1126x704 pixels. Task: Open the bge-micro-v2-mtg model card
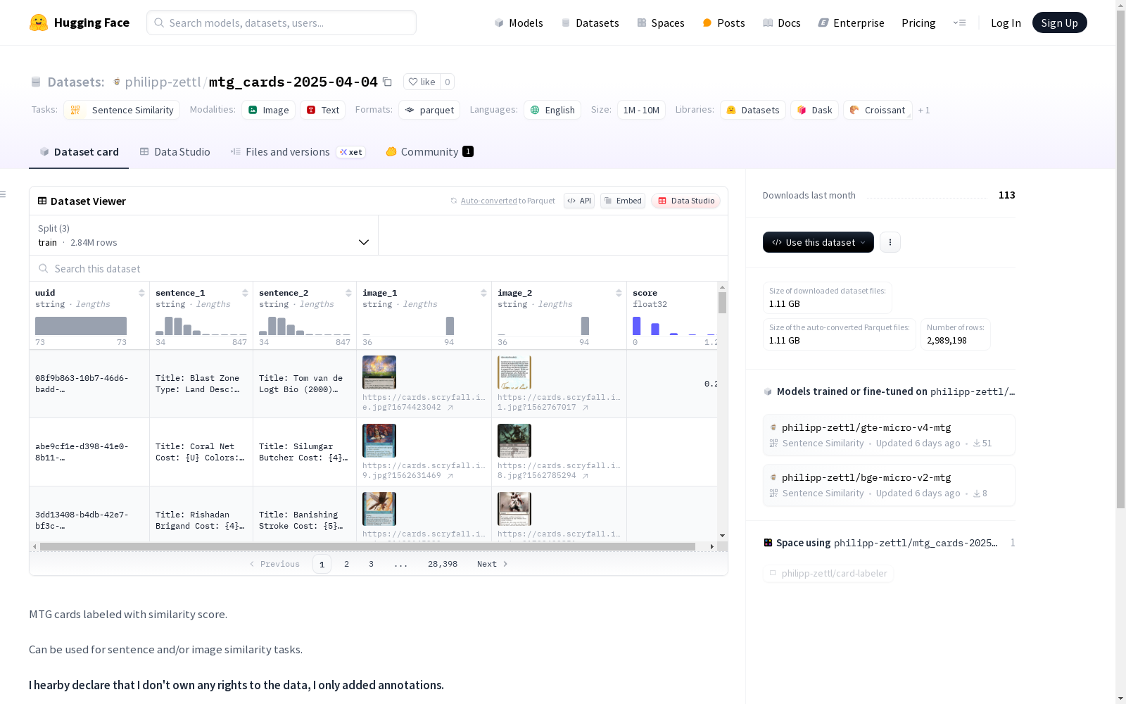coord(889,485)
